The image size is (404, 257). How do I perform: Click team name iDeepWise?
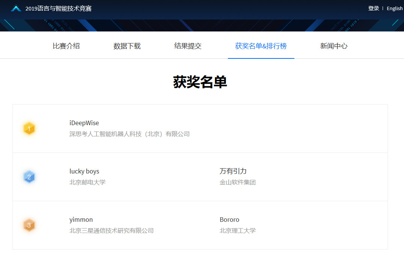click(x=84, y=123)
